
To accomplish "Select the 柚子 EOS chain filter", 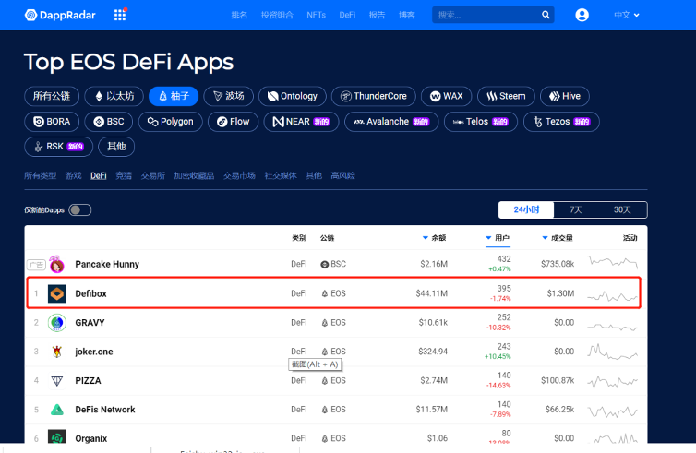I will 174,96.
